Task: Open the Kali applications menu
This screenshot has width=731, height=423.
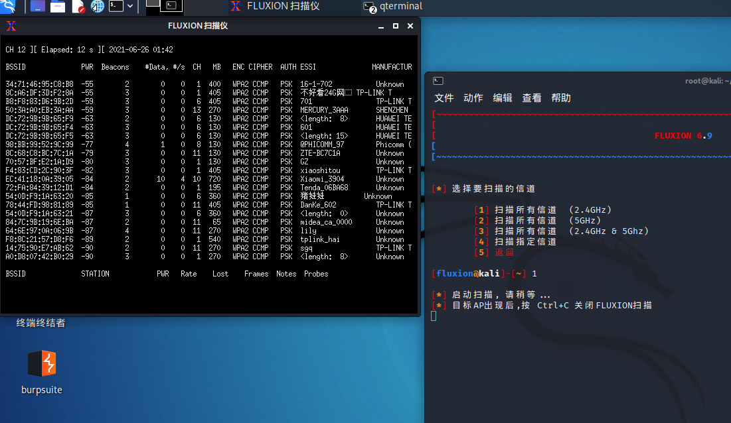Action: [8, 6]
